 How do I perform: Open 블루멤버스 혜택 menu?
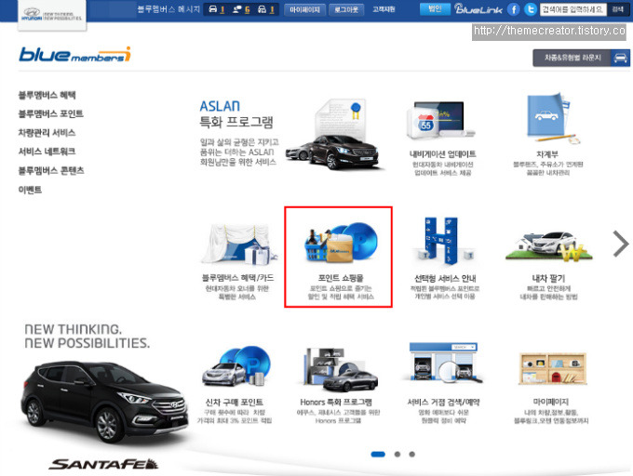pyautogui.click(x=47, y=95)
